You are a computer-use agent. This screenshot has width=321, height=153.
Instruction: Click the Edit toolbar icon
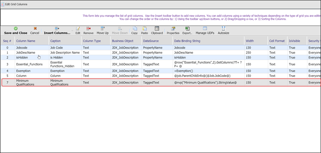coord(78,31)
